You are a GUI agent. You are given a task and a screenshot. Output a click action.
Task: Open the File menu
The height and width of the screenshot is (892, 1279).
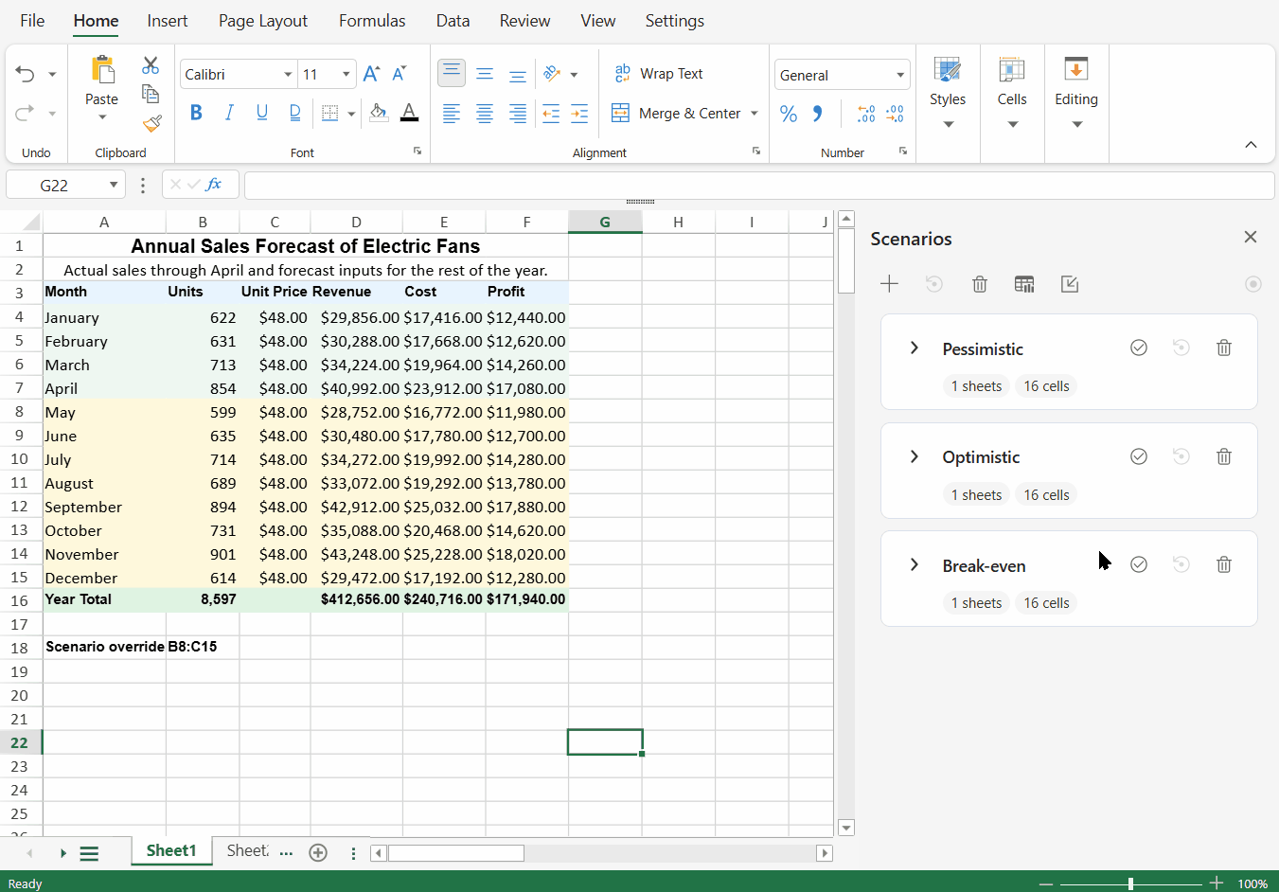click(32, 21)
